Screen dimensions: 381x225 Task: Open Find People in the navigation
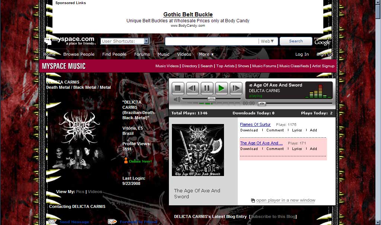click(114, 54)
